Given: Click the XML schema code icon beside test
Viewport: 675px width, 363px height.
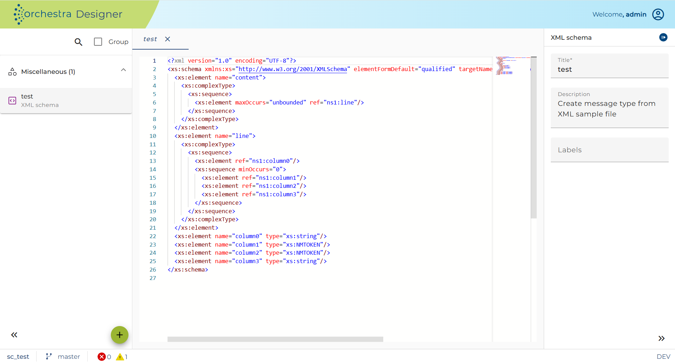Looking at the screenshot, I should pos(12,101).
